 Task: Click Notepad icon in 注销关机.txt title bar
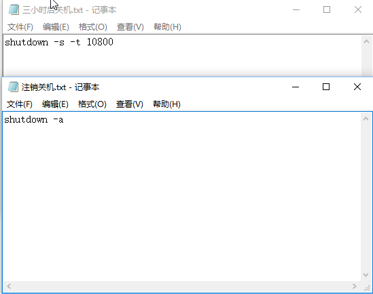click(13, 87)
